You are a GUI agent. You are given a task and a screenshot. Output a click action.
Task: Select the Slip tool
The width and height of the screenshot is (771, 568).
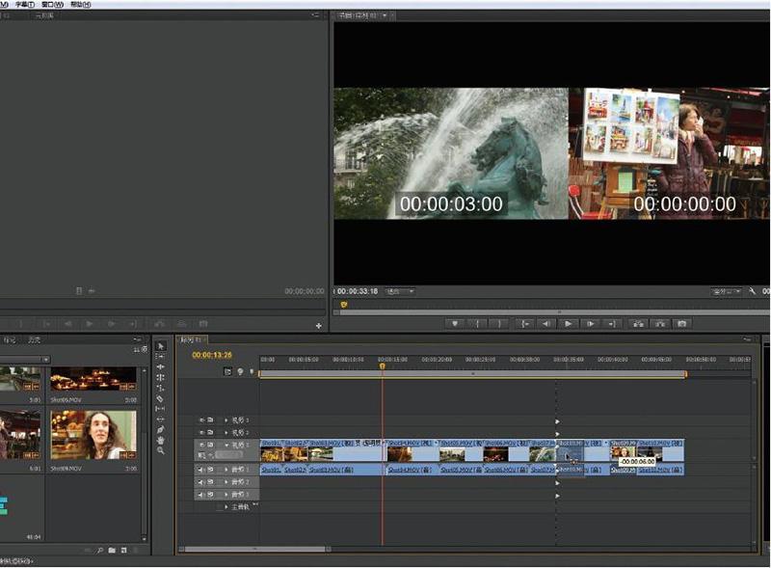pos(161,409)
